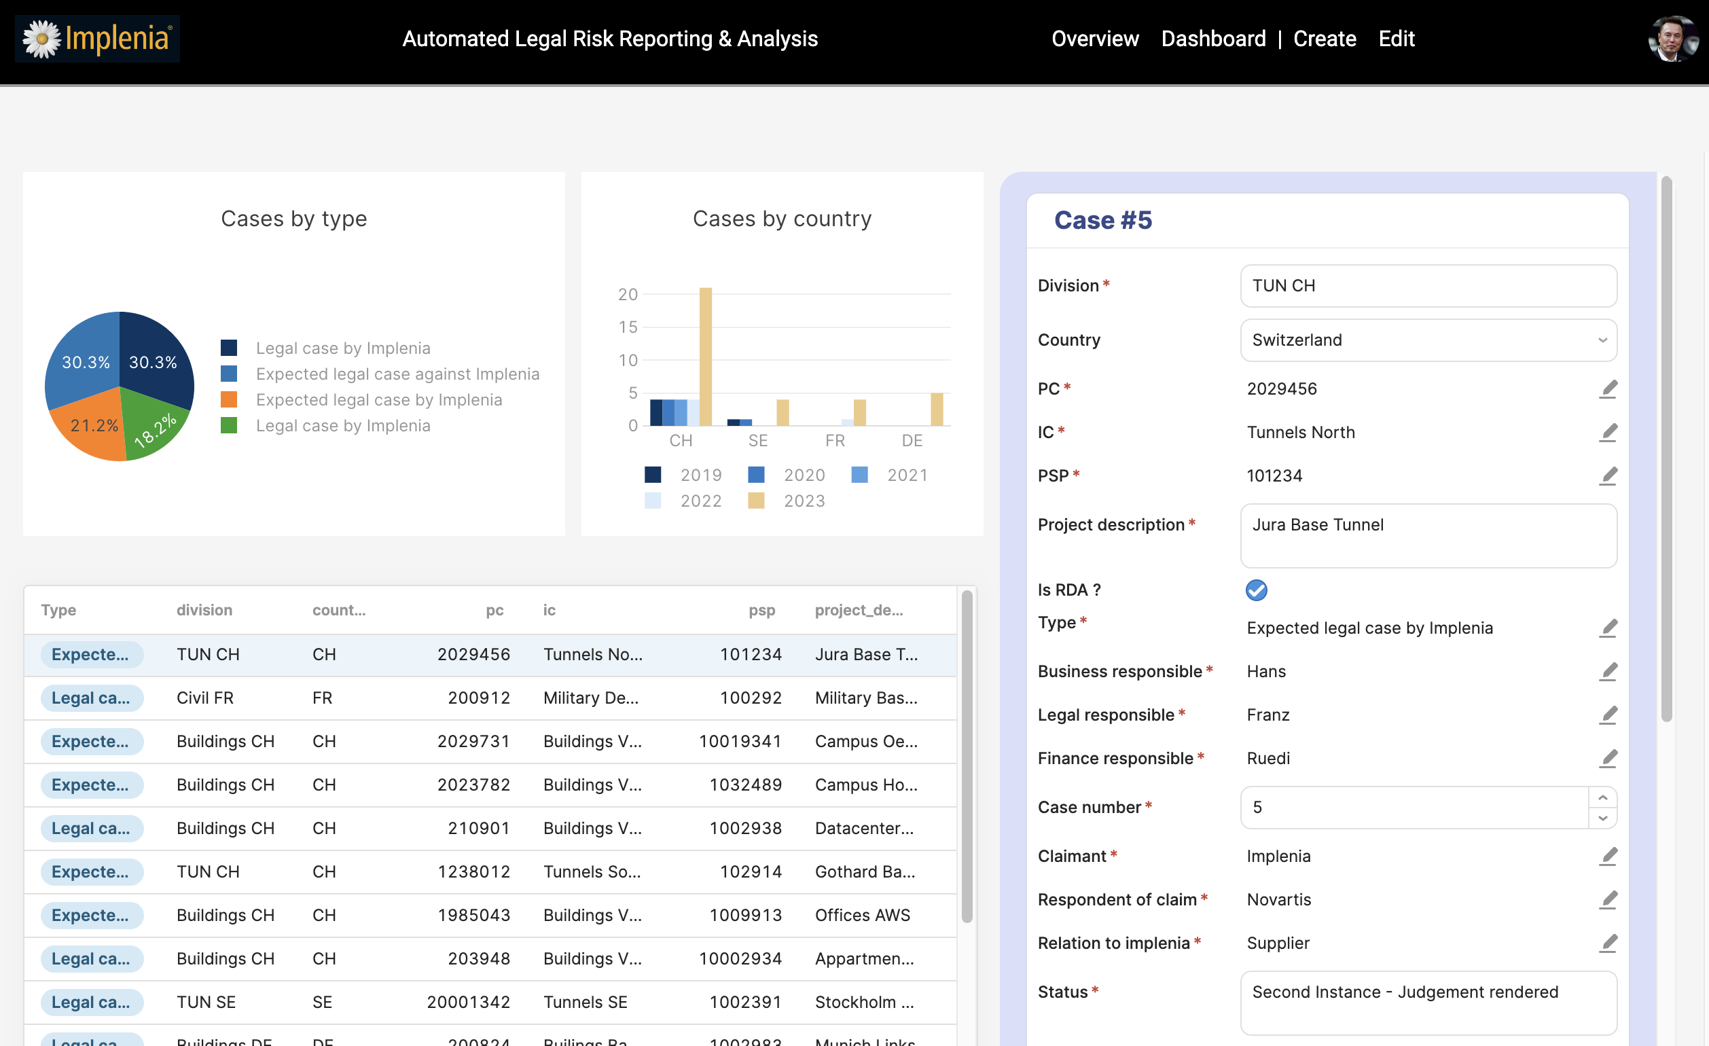Click pencil beside Legal responsible Franz
The height and width of the screenshot is (1046, 1709).
pos(1608,715)
